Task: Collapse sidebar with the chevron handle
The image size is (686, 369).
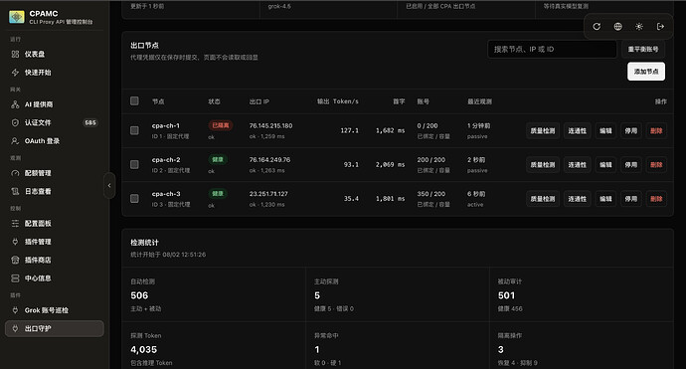Action: (109, 186)
